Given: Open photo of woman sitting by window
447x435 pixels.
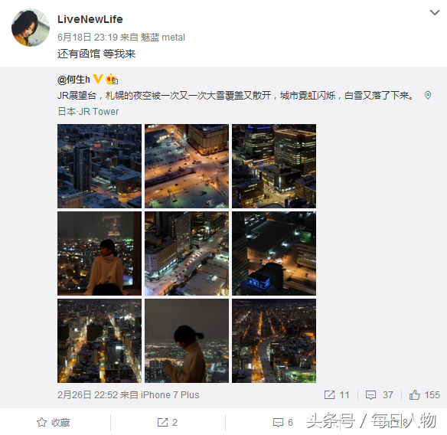Looking at the screenshot, I should (100, 253).
